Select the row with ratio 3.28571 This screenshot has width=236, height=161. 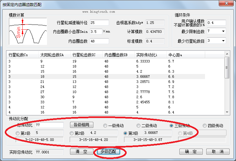(106, 82)
